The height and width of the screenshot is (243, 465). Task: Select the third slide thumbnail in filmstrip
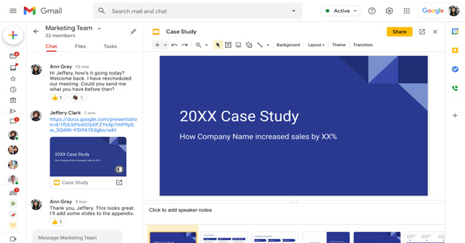point(275,238)
